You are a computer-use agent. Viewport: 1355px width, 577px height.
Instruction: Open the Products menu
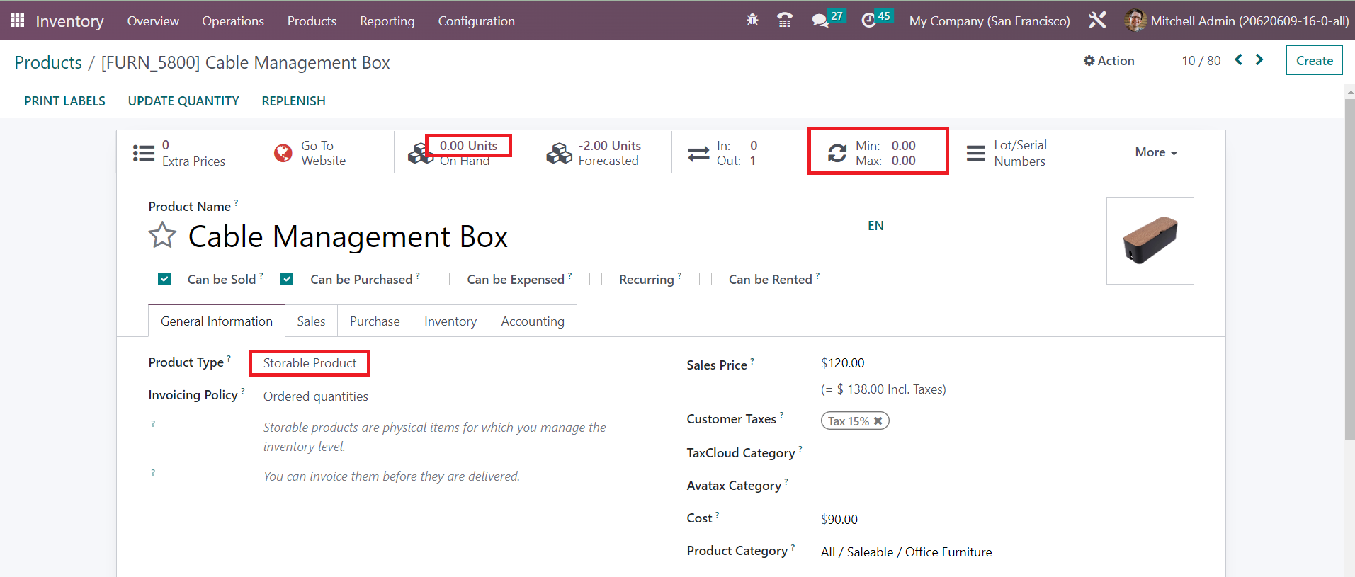point(312,21)
